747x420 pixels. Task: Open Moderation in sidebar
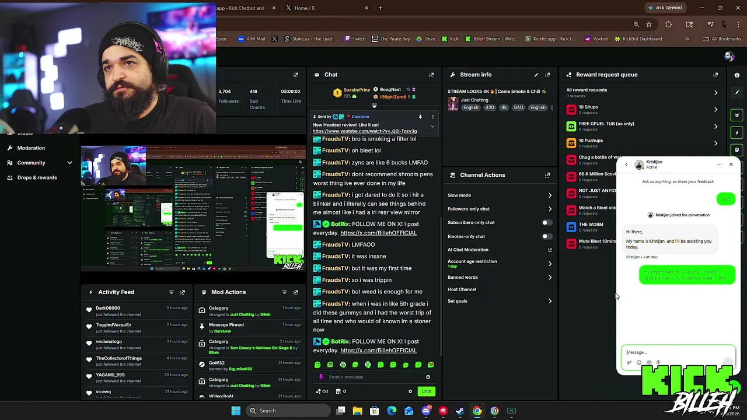click(x=31, y=148)
